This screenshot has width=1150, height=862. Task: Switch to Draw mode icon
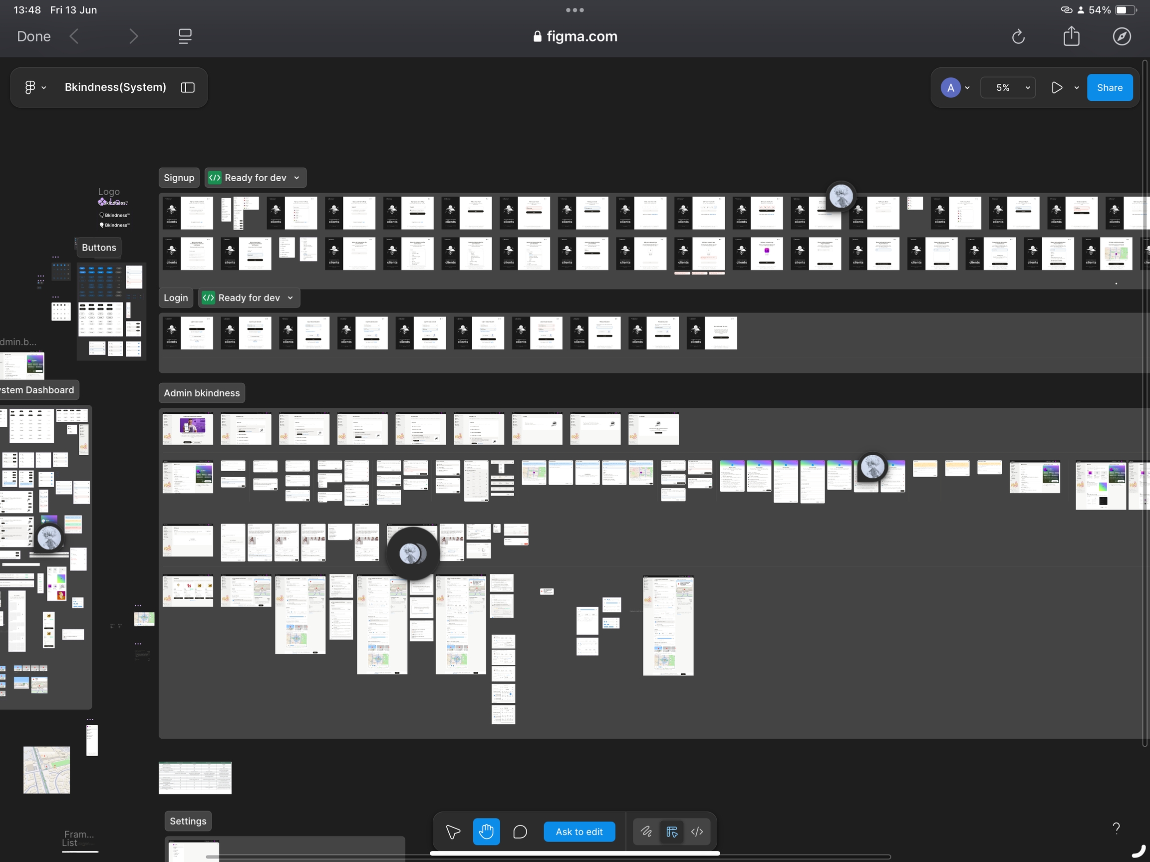point(646,832)
